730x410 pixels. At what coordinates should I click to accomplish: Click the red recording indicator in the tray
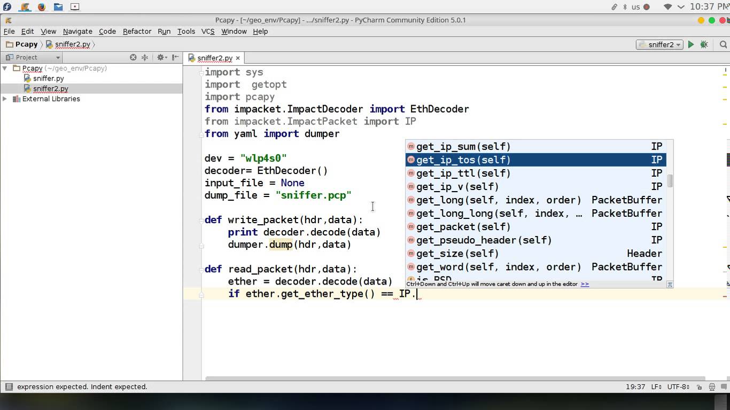pos(647,7)
